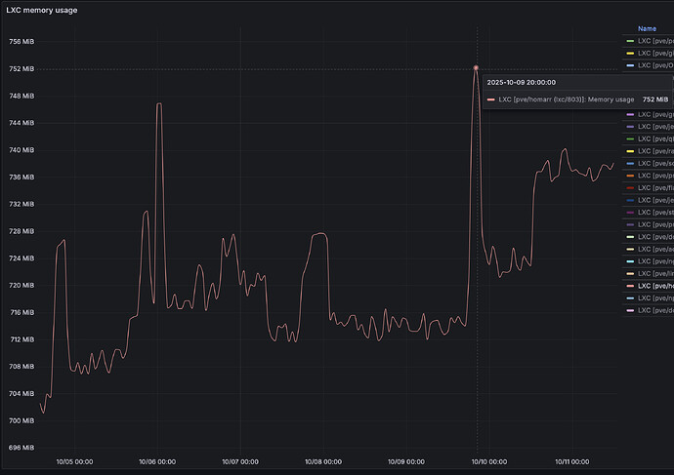Click the homarr Memory usage tooltip series label
Image resolution: width=674 pixels, height=475 pixels.
click(567, 99)
